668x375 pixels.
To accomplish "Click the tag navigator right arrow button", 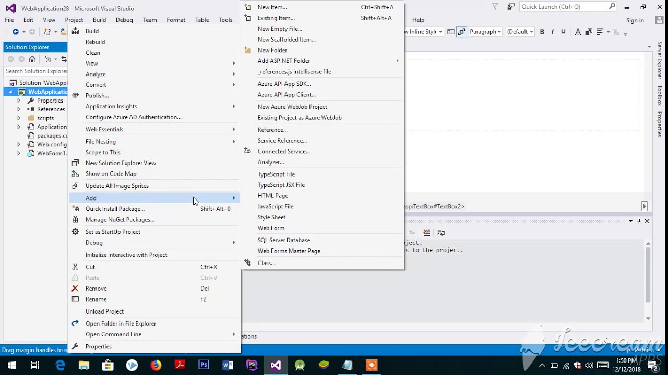I will (645, 206).
